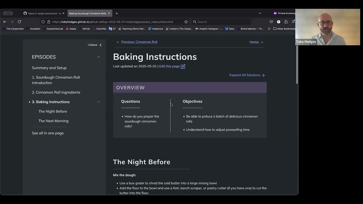The width and height of the screenshot is (363, 204).
Task: Click The Night Before heading
Action: [x=142, y=162]
